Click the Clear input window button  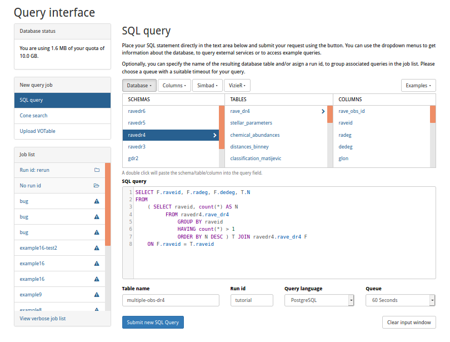point(409,323)
